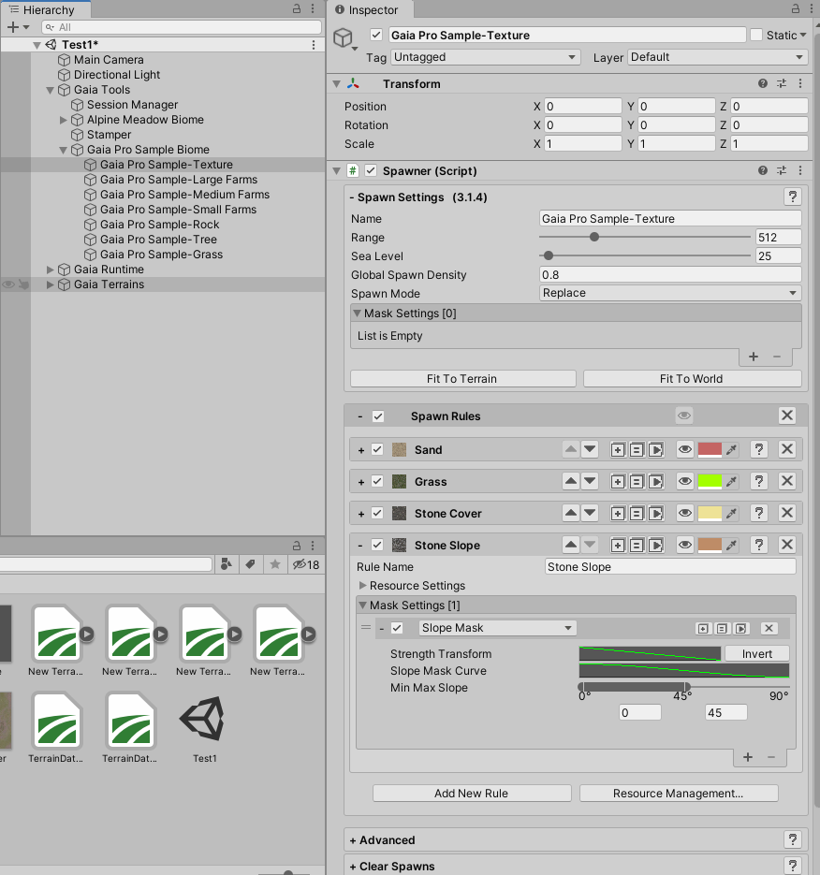Add a mask to Spawn Settings list

coord(754,357)
